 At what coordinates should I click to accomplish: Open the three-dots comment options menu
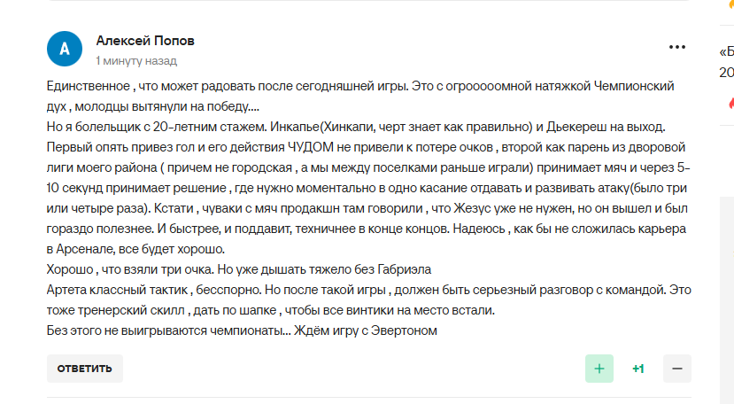[676, 47]
